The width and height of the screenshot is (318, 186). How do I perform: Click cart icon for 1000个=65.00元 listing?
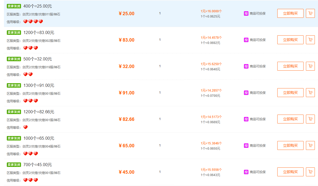point(310,145)
